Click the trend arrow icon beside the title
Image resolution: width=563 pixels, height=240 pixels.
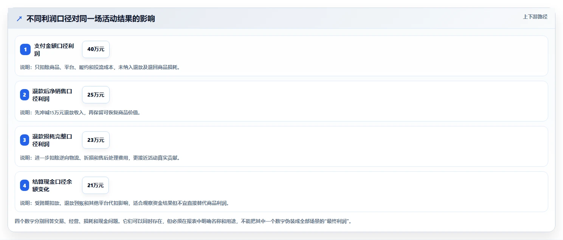[x=19, y=19]
